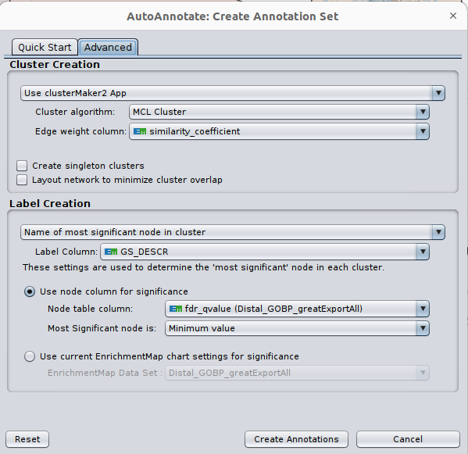
Task: Click the 'These settings are used' description text
Action: (x=203, y=267)
